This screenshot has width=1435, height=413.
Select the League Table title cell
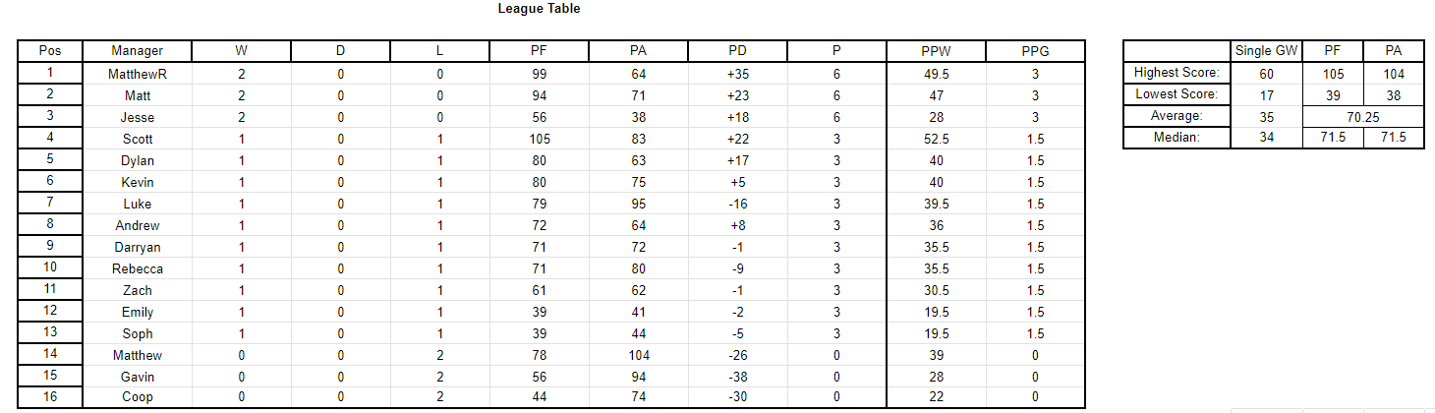pyautogui.click(x=539, y=9)
